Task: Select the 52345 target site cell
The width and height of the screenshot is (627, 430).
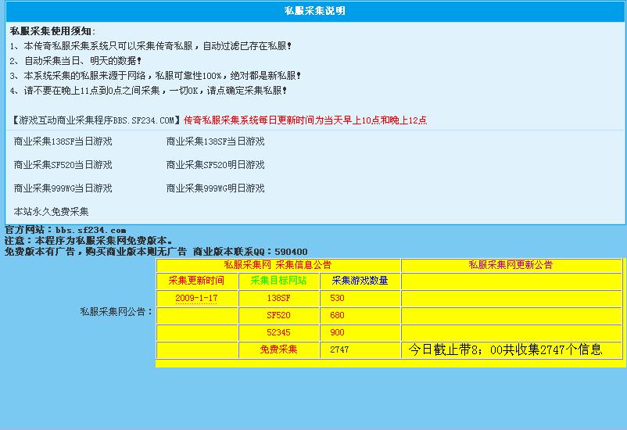Action: click(278, 332)
